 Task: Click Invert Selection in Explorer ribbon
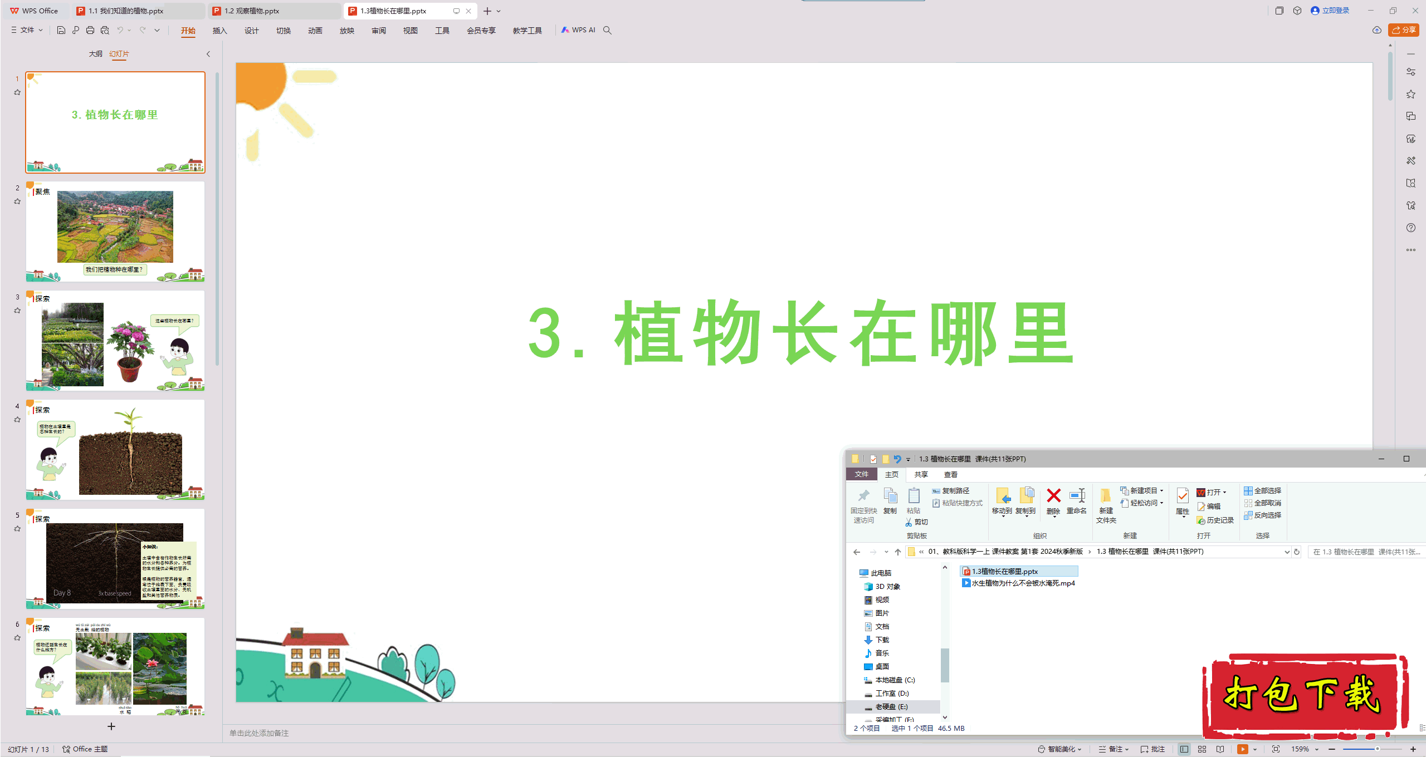coord(1263,515)
